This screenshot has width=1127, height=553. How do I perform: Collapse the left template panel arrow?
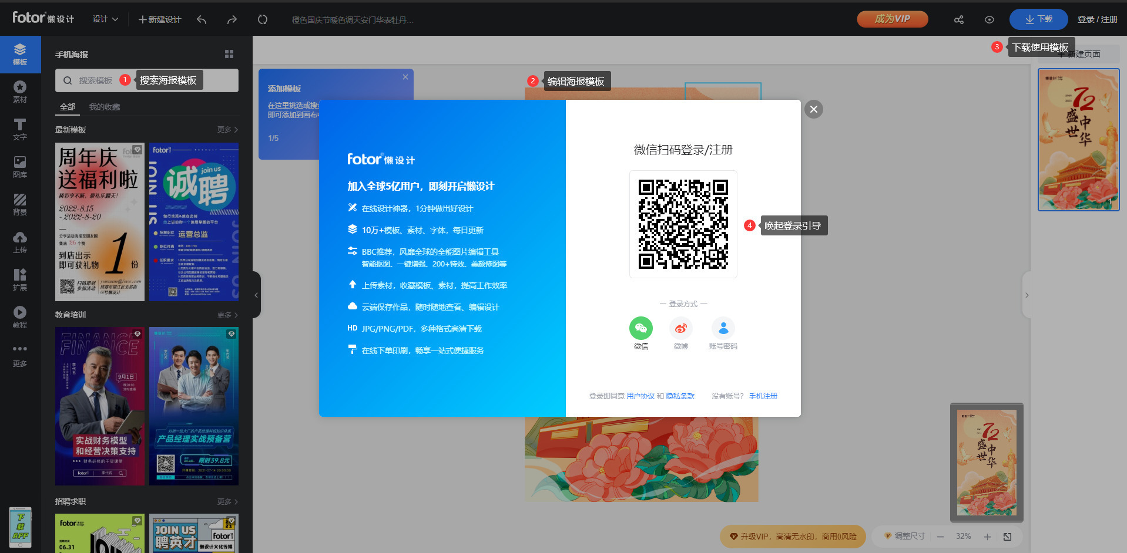(256, 295)
